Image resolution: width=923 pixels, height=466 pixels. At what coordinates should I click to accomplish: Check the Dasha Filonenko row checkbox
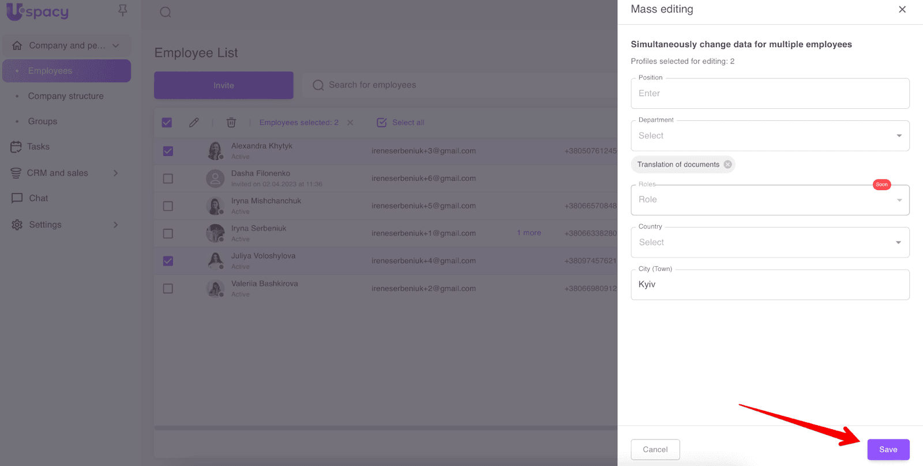(168, 179)
